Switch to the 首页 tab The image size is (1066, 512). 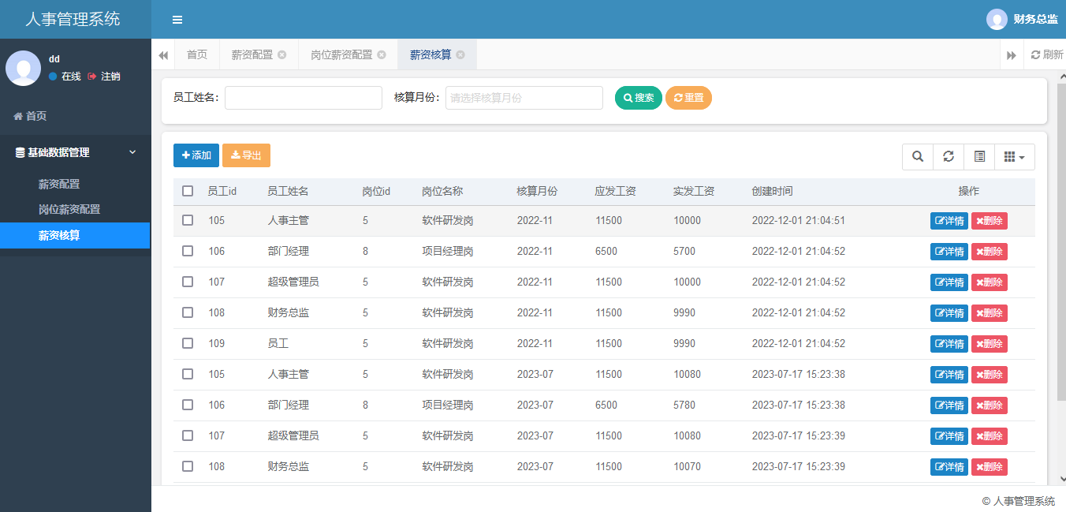tap(196, 55)
